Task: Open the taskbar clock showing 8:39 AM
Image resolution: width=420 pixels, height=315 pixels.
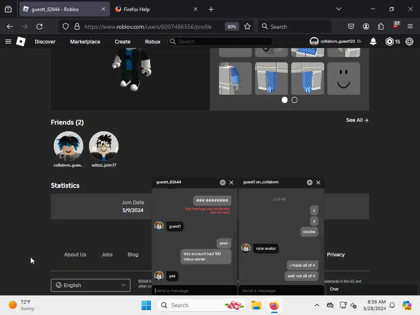Action: pos(374,305)
